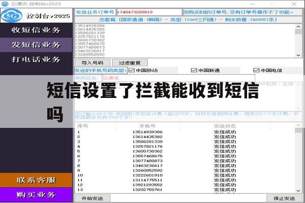Select table row number 13260852592

[147, 171]
